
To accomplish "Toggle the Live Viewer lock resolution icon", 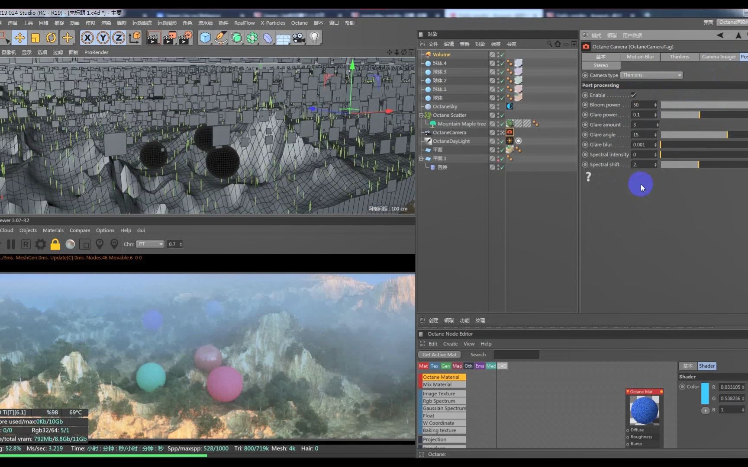I will [55, 244].
